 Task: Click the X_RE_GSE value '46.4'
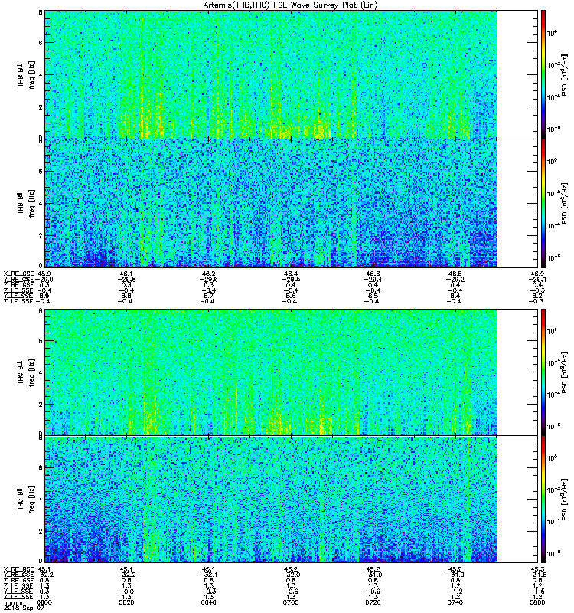(x=291, y=274)
